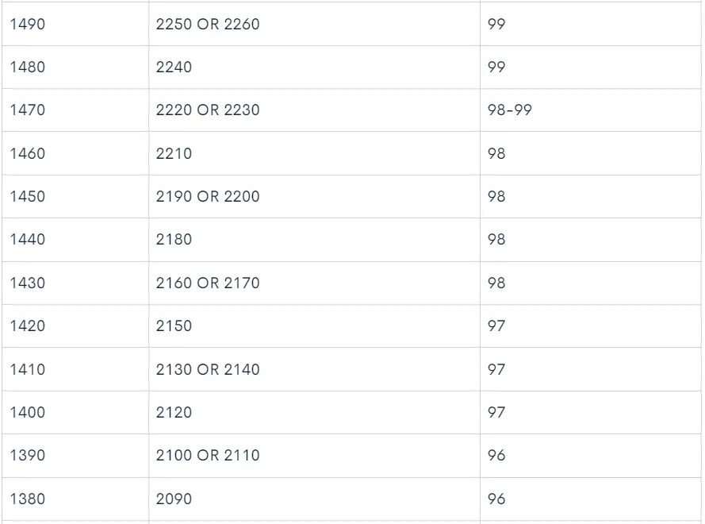Click the "2100 OR 2110" cell
Image resolution: width=705 pixels, height=524 pixels.
click(x=208, y=455)
